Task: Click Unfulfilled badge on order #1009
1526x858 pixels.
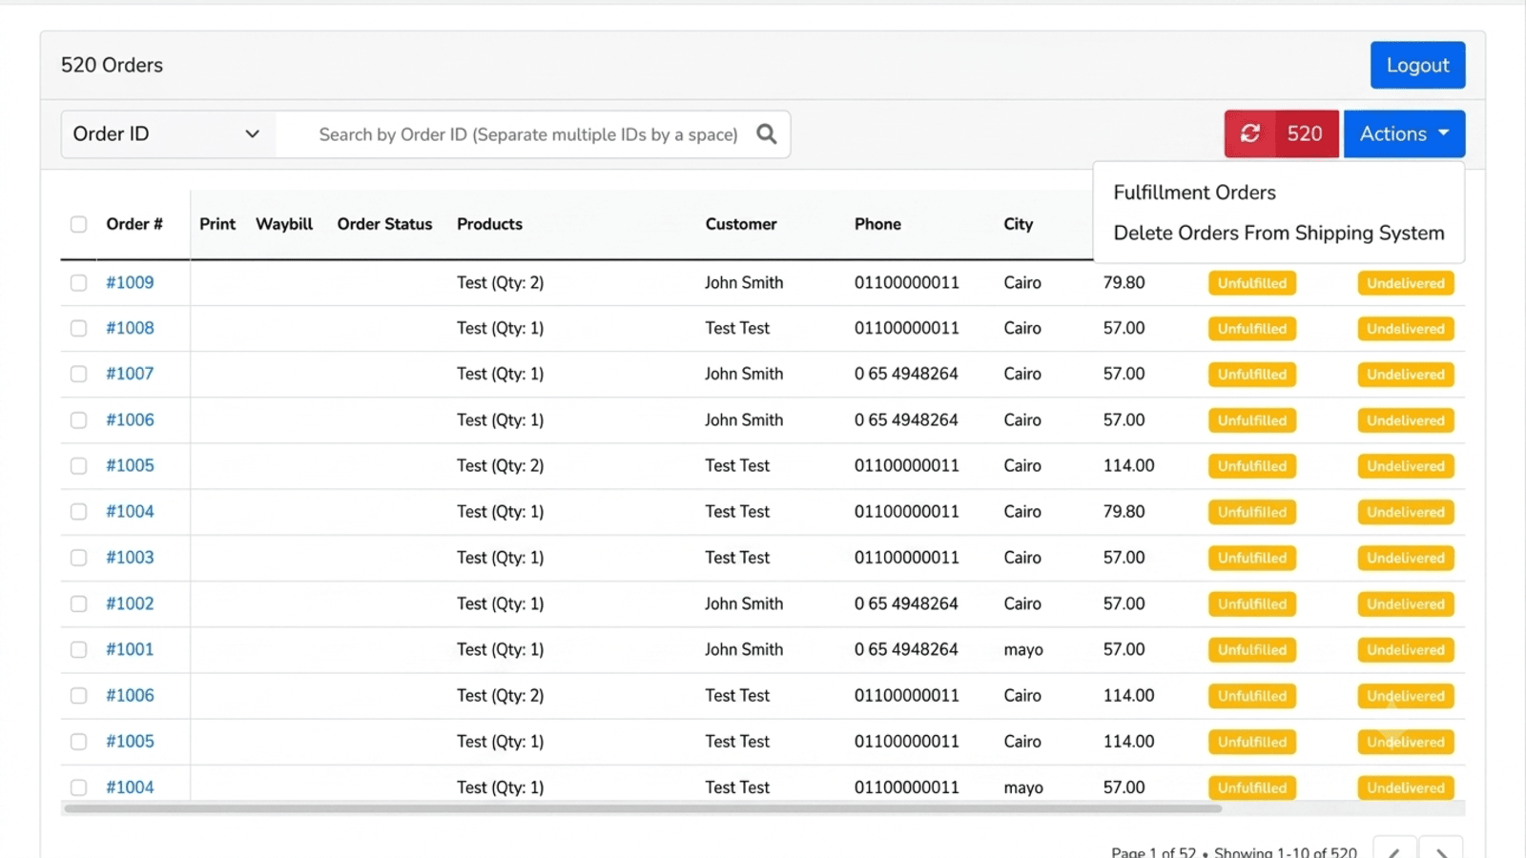Action: [x=1252, y=283]
